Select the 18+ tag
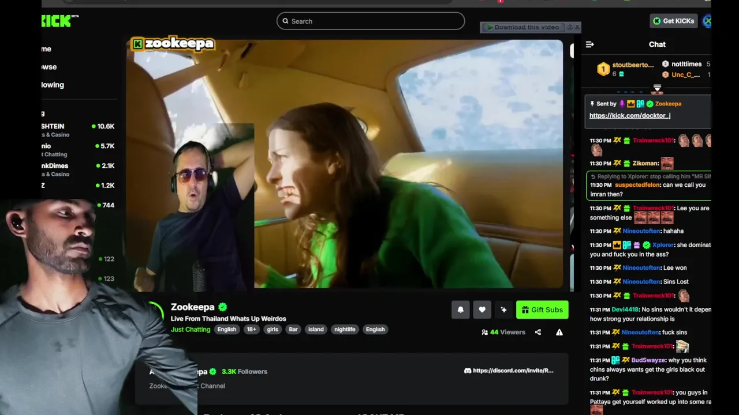The height and width of the screenshot is (415, 739). point(252,330)
